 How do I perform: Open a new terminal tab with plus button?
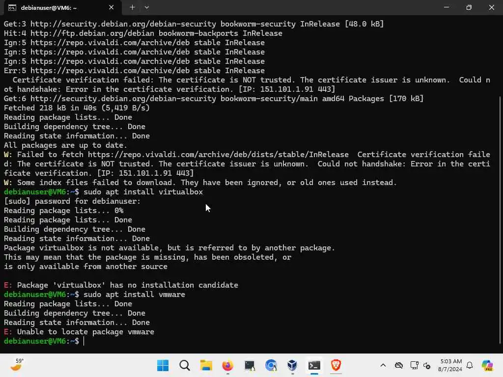click(132, 7)
